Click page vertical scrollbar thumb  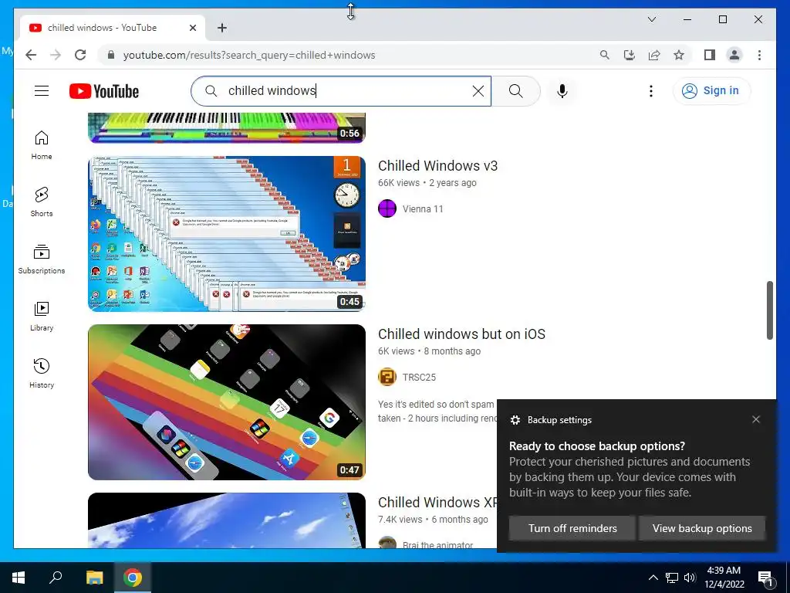[770, 310]
